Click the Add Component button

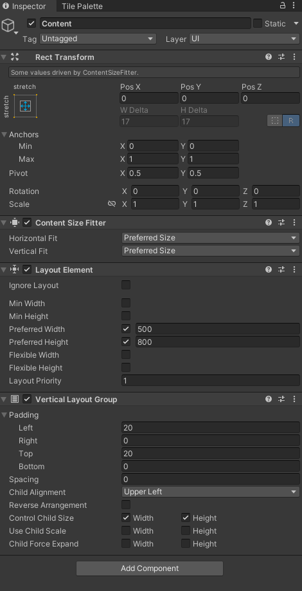click(150, 568)
